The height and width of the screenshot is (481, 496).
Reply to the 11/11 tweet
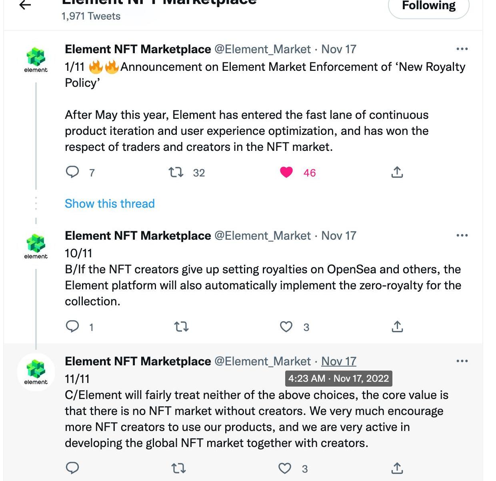72,468
